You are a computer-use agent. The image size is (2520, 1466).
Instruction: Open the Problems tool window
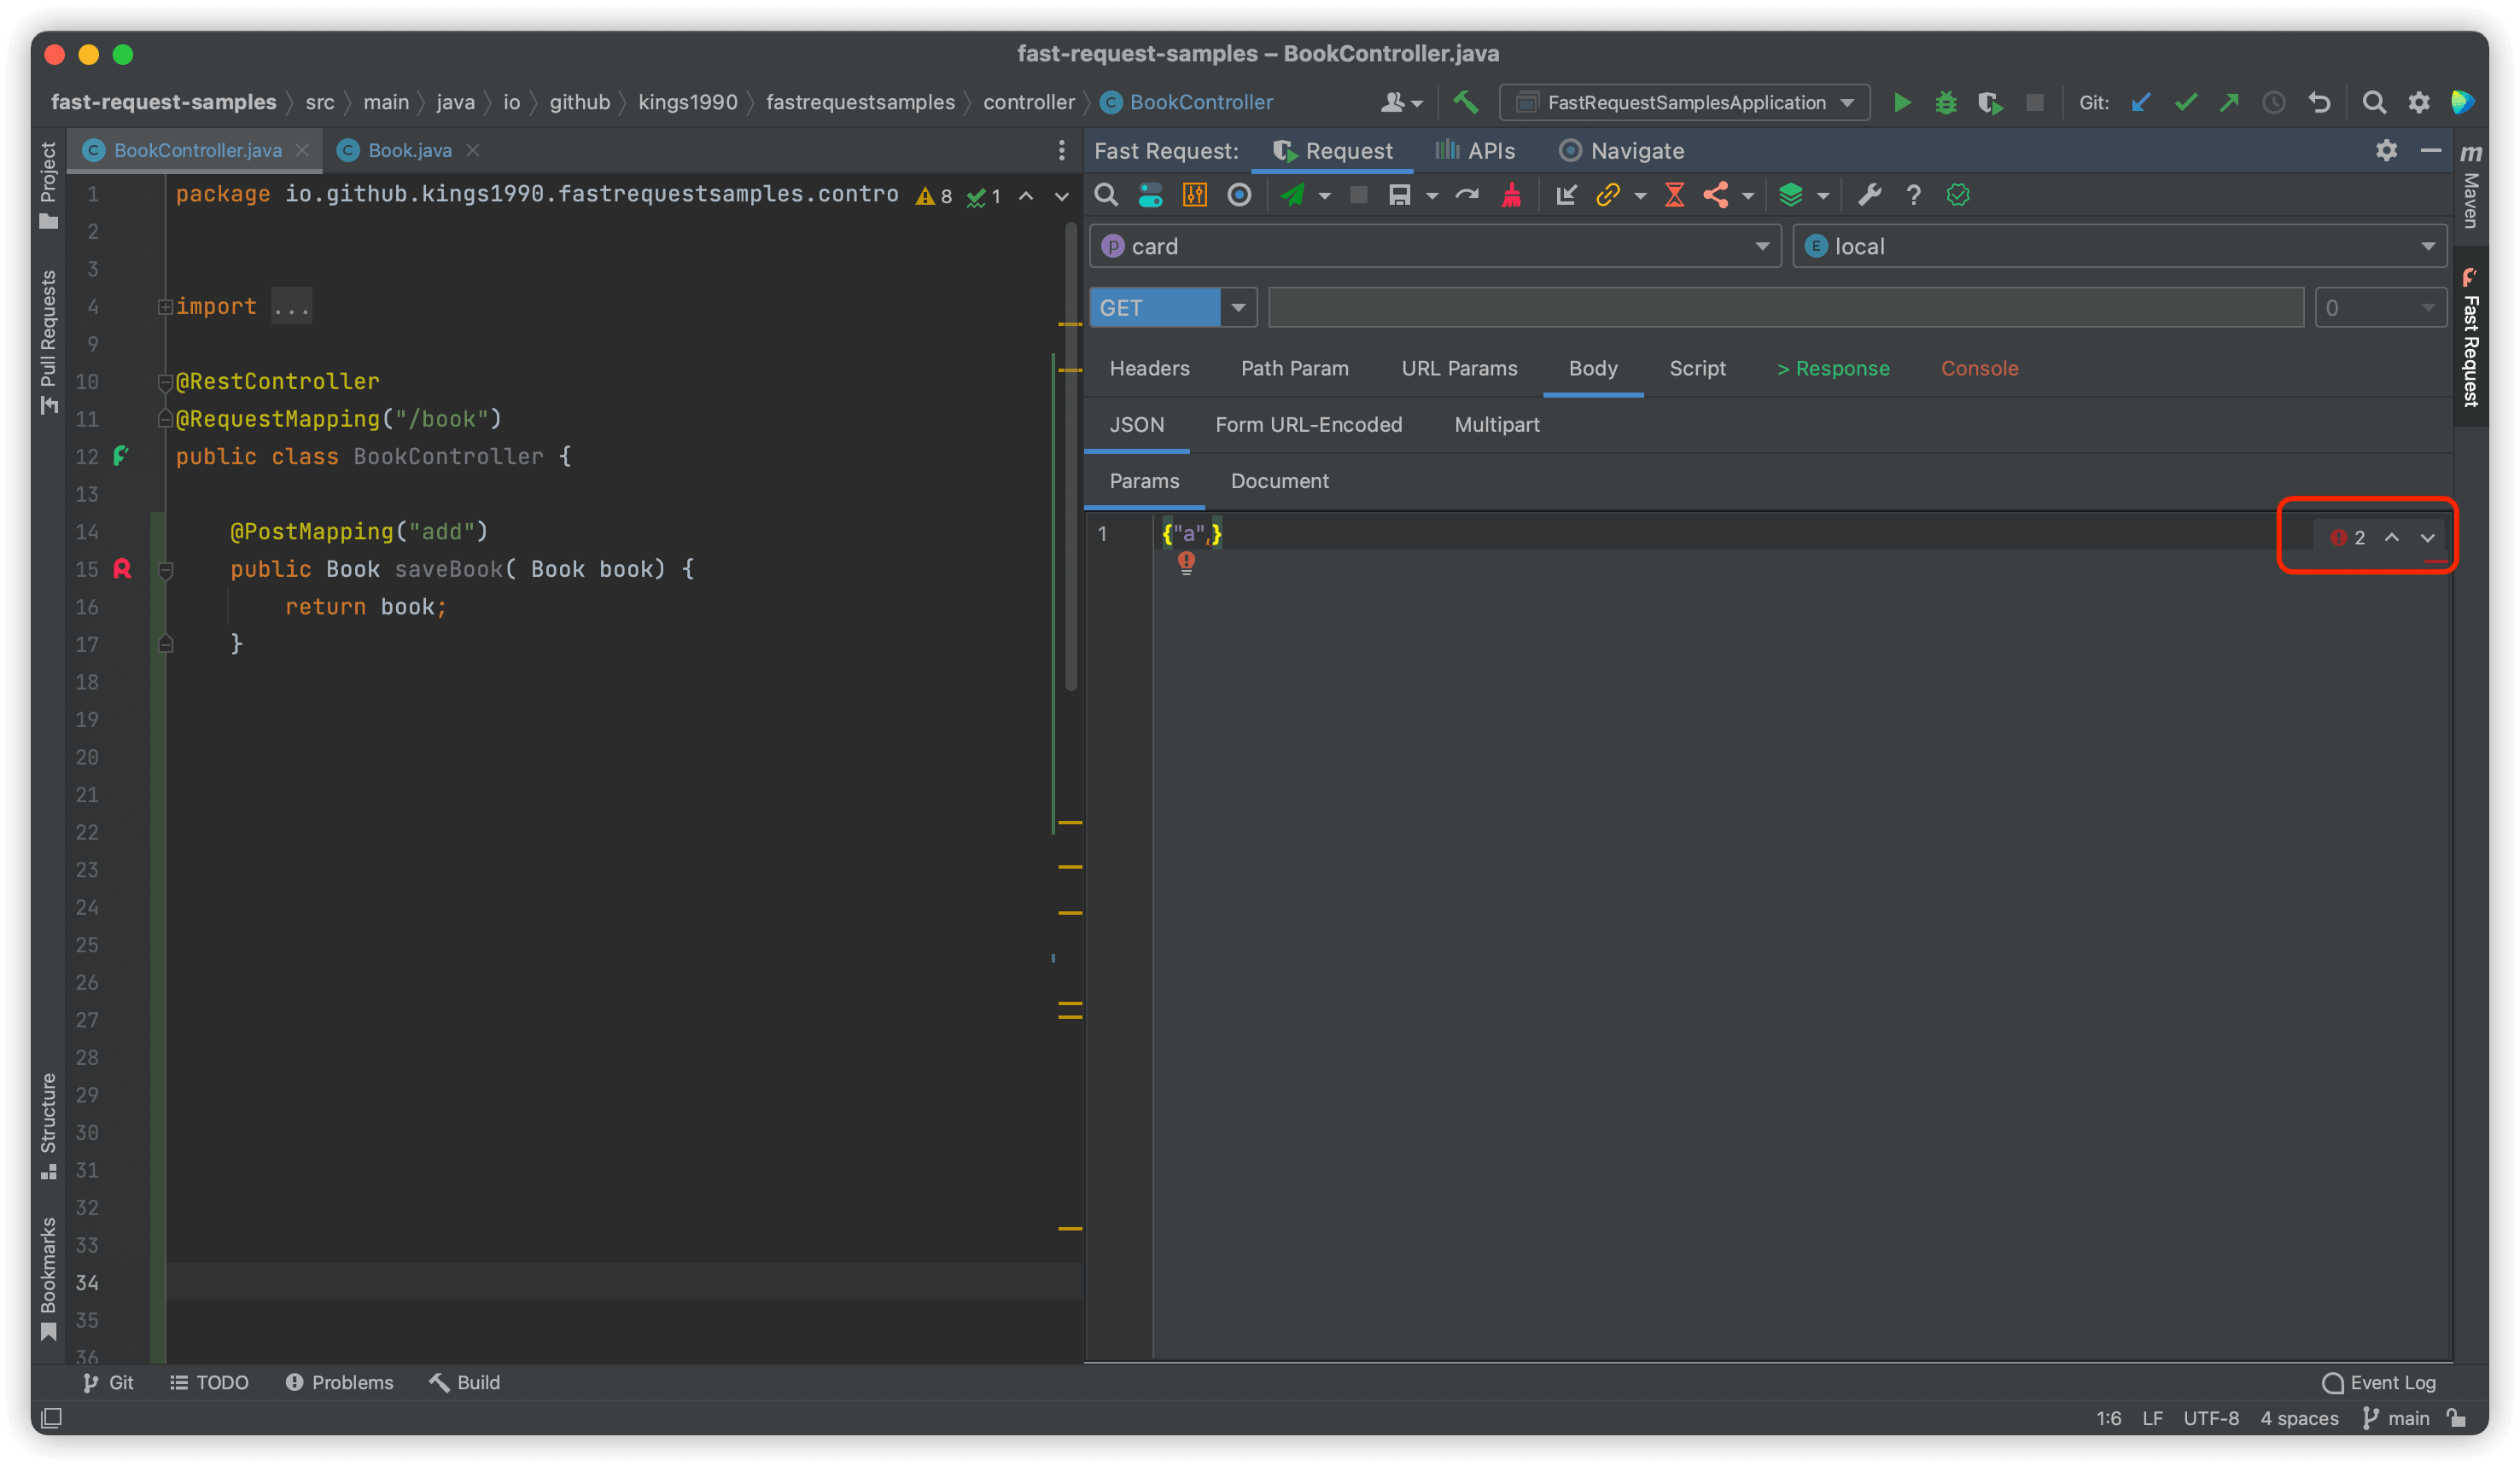(339, 1382)
